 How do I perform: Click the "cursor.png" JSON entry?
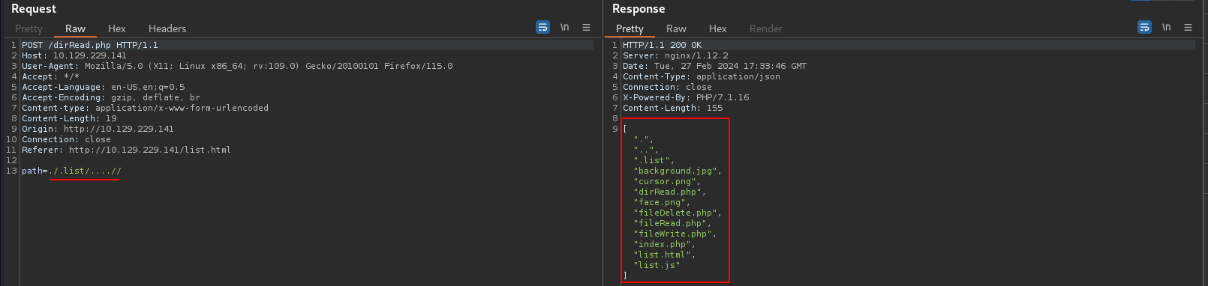(x=667, y=181)
